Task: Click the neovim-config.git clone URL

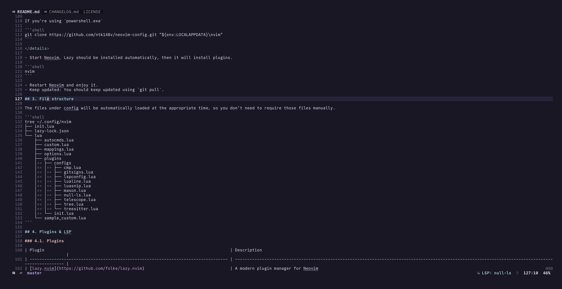Action: pos(103,35)
